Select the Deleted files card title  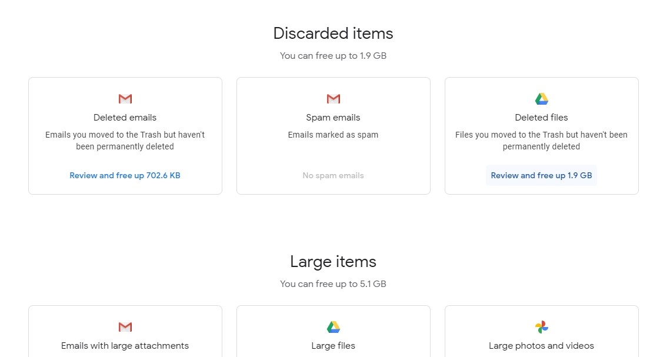tap(541, 118)
